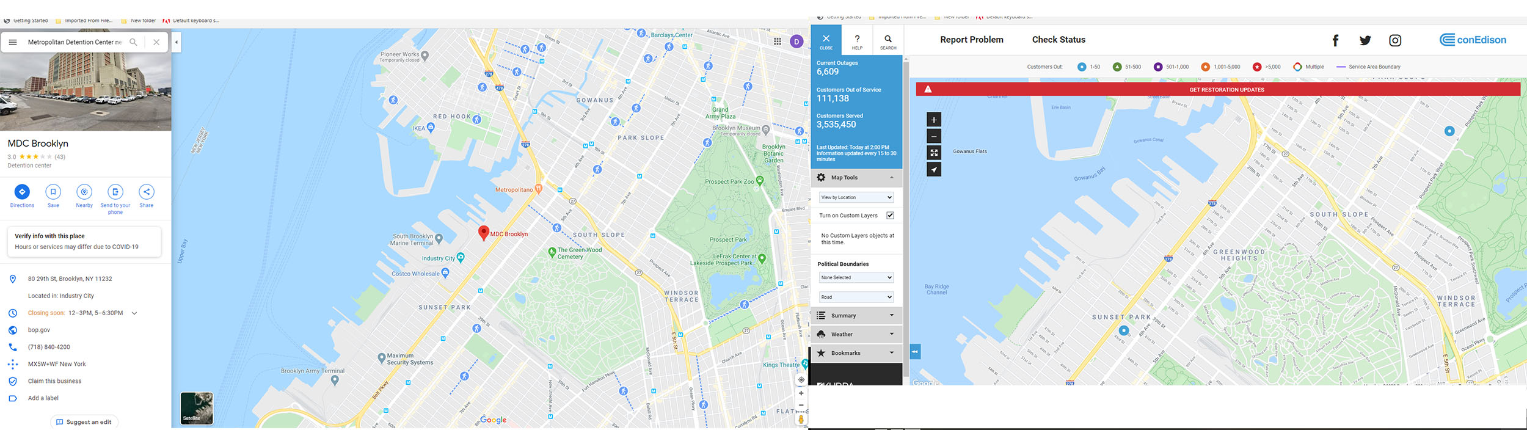Open the bop.gov website link
The width and height of the screenshot is (1527, 430).
pos(39,330)
